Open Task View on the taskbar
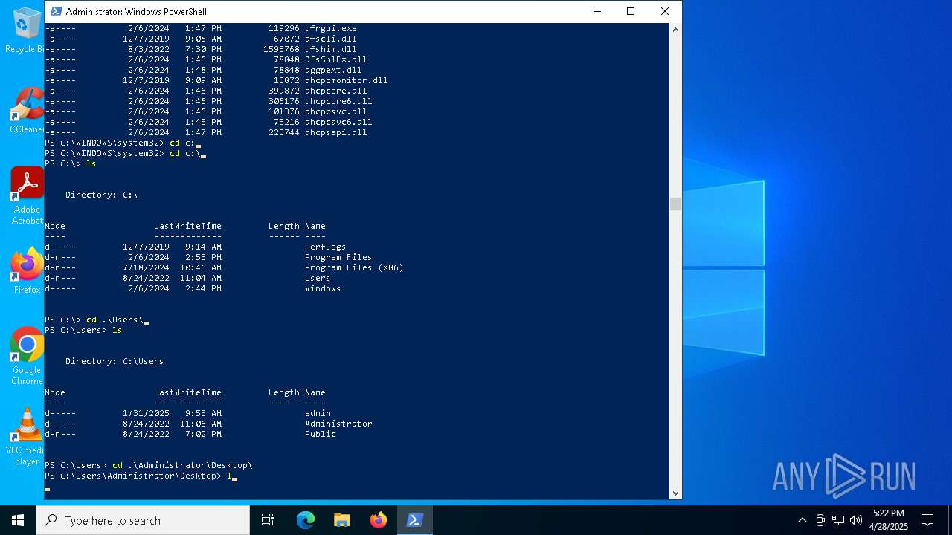The image size is (952, 535). point(268,520)
